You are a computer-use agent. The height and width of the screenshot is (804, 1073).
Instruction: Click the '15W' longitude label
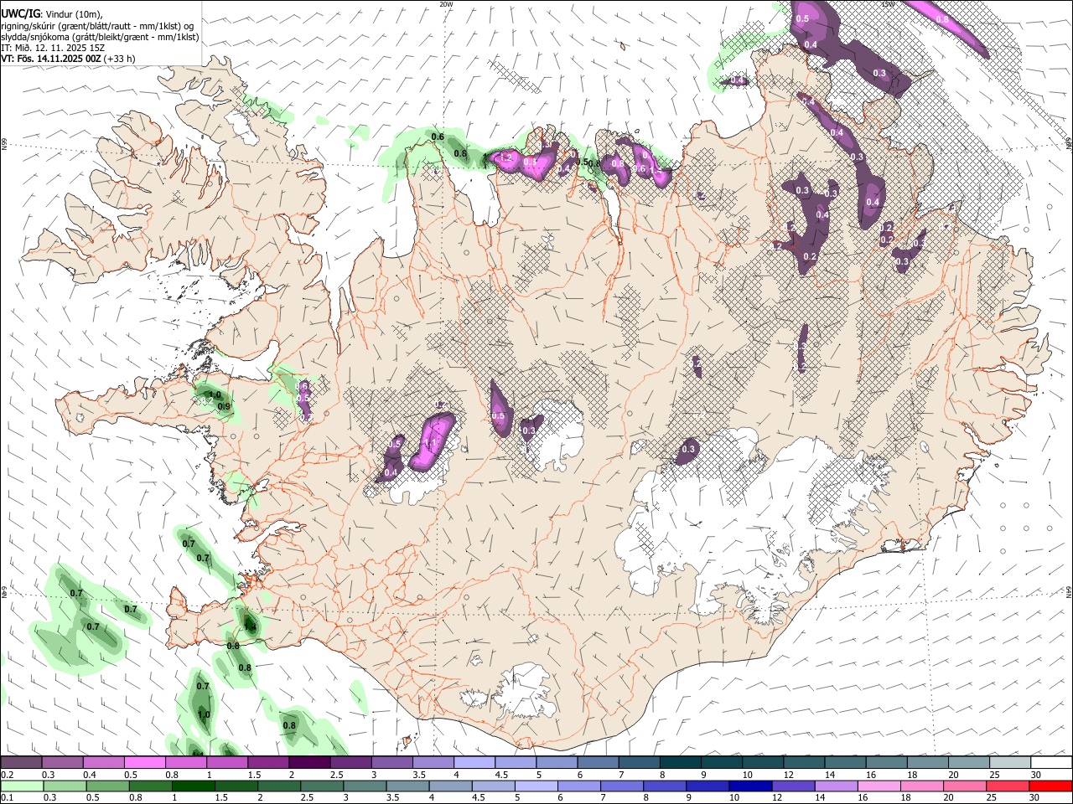click(x=889, y=4)
